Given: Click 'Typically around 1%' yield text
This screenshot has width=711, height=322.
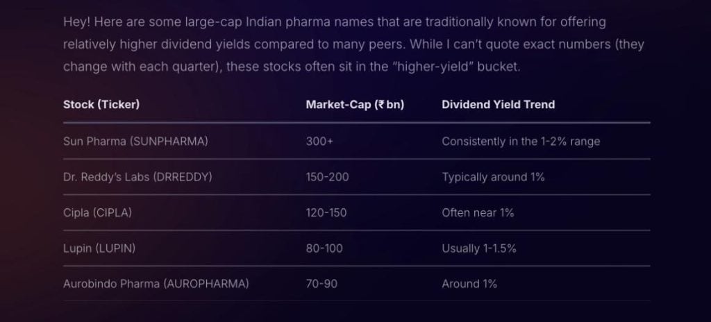Looking at the screenshot, I should (493, 177).
